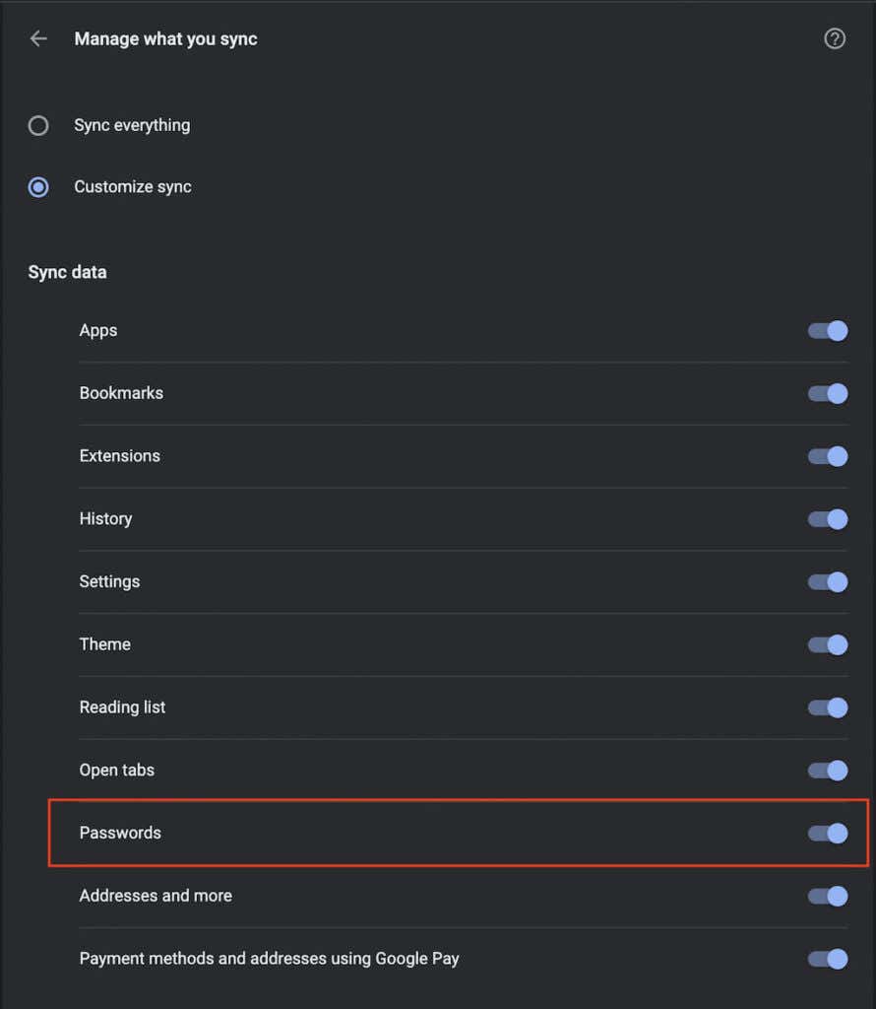
Task: Disable the Apps sync toggle
Action: (x=827, y=330)
